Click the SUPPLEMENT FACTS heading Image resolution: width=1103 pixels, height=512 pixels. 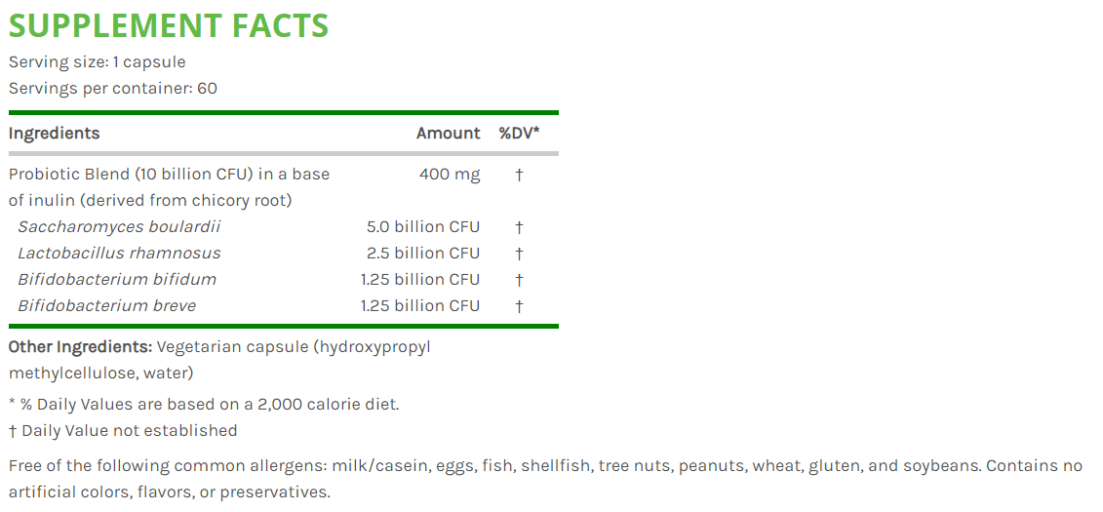169,25
